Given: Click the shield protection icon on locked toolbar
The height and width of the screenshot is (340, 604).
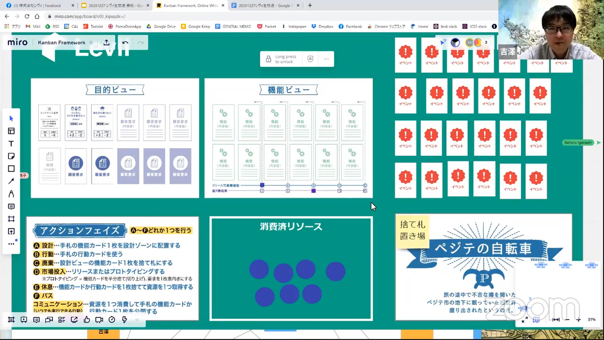Looking at the screenshot, I should (310, 59).
